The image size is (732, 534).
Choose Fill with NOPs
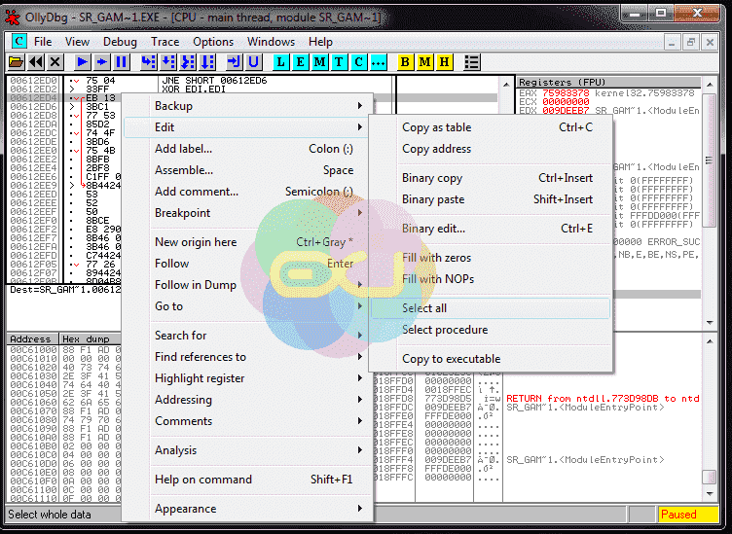click(x=491, y=279)
